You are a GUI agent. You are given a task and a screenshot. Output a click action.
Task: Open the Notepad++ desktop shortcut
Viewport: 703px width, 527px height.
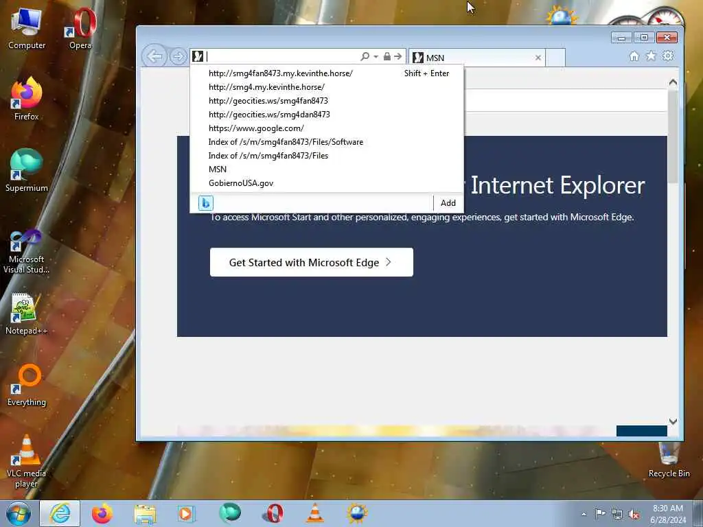(27, 314)
